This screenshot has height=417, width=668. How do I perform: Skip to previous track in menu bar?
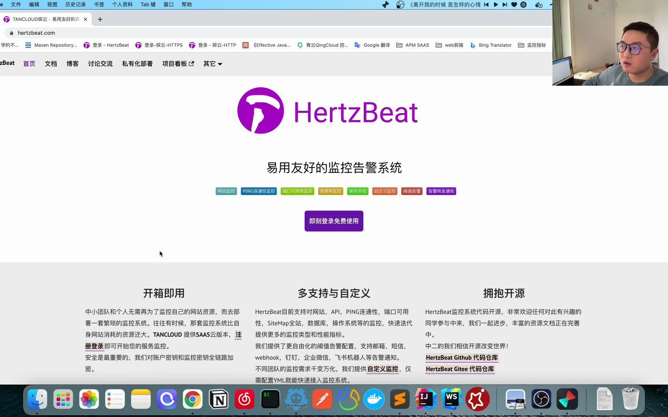[x=486, y=5]
